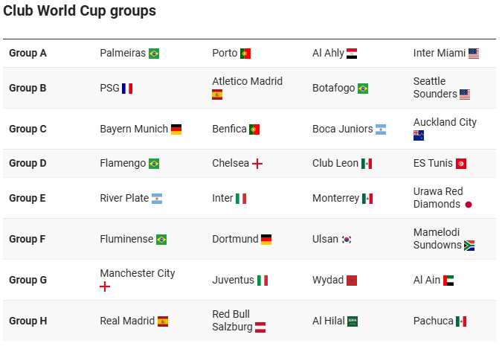
Task: Click the France flag next to PSG
Action: tap(127, 89)
